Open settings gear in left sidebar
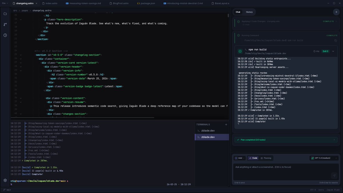 tap(5, 180)
